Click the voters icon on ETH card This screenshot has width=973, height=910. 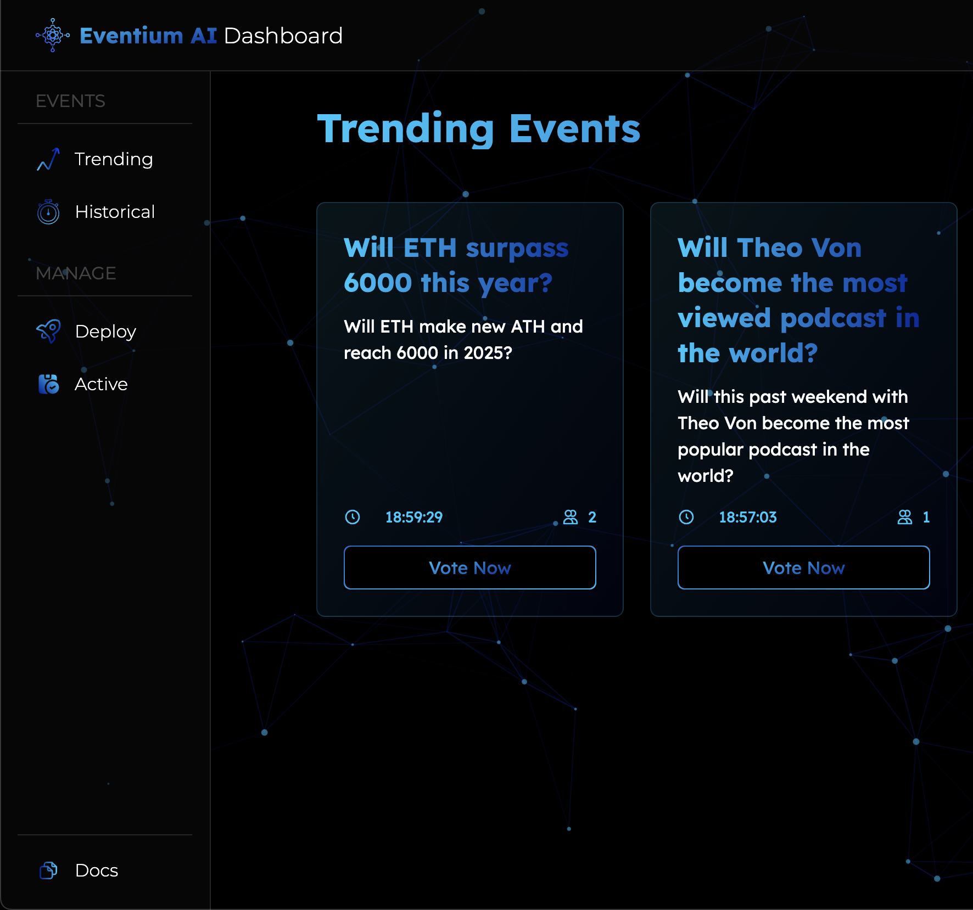pyautogui.click(x=571, y=517)
